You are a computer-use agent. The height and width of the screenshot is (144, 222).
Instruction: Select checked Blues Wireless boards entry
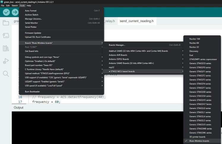pyautogui.click(x=202, y=141)
